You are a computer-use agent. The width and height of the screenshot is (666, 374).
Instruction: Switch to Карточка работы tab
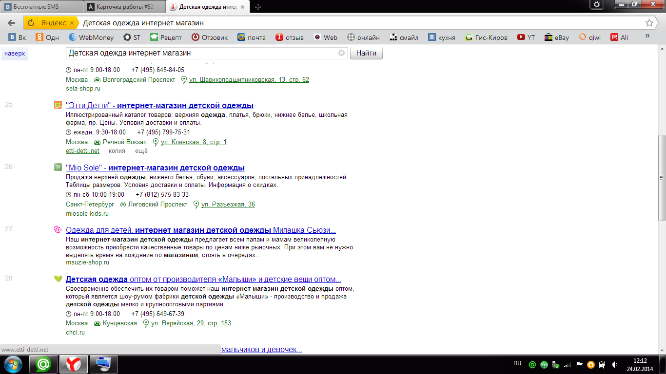124,7
